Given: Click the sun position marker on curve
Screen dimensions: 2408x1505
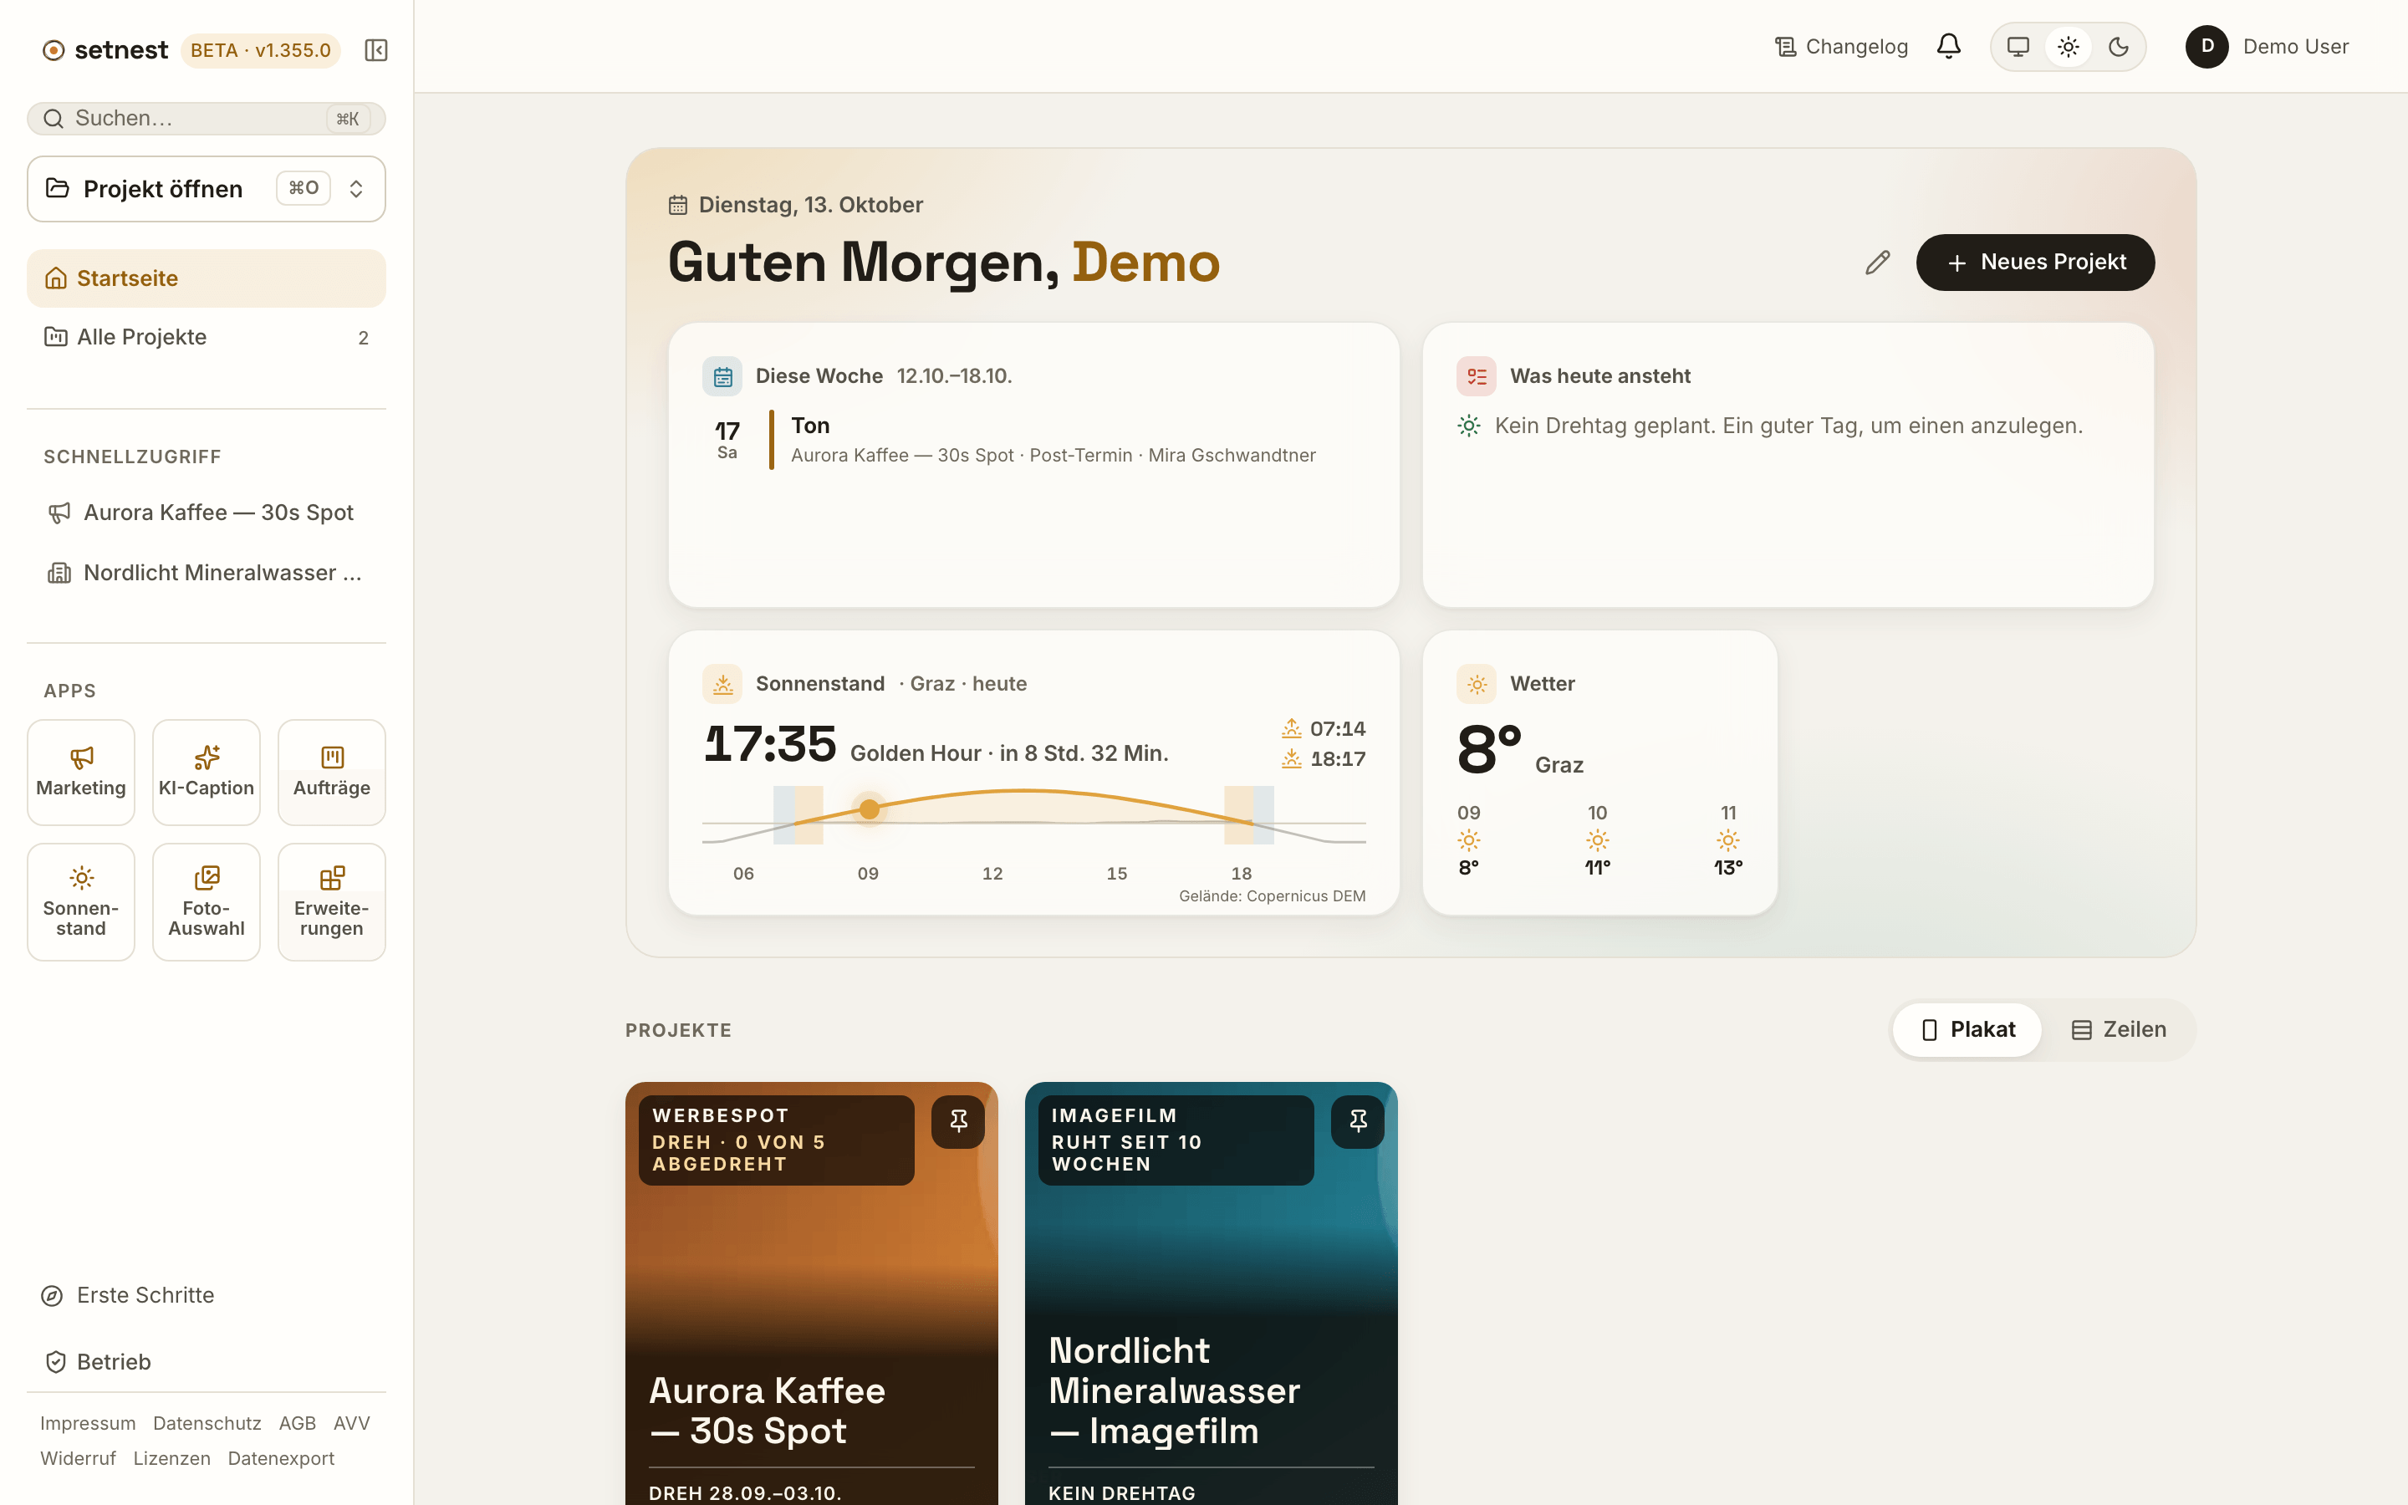Looking at the screenshot, I should pyautogui.click(x=869, y=809).
